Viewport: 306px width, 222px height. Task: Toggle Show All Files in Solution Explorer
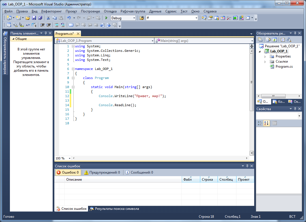coord(268,40)
